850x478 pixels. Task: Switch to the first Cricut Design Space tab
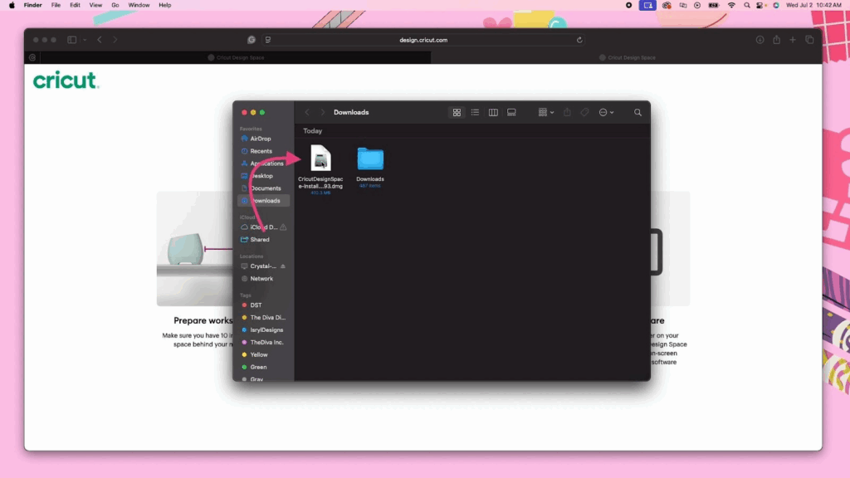pyautogui.click(x=236, y=57)
